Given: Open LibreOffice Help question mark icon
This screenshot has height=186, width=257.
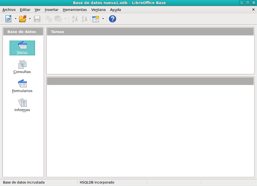Looking at the screenshot, I should tap(113, 19).
